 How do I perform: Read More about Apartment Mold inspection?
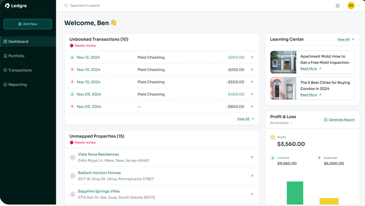(308, 69)
